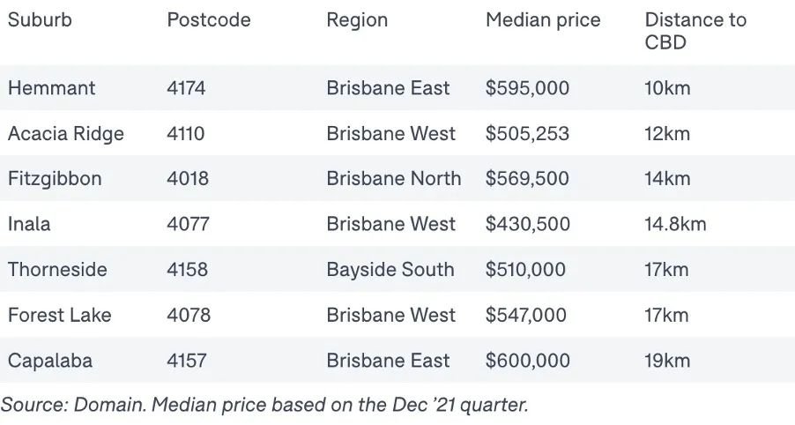Click the Region column header
The image size is (795, 425).
pos(357,21)
